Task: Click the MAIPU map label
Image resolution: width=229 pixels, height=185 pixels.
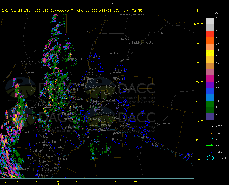Action: point(77,104)
